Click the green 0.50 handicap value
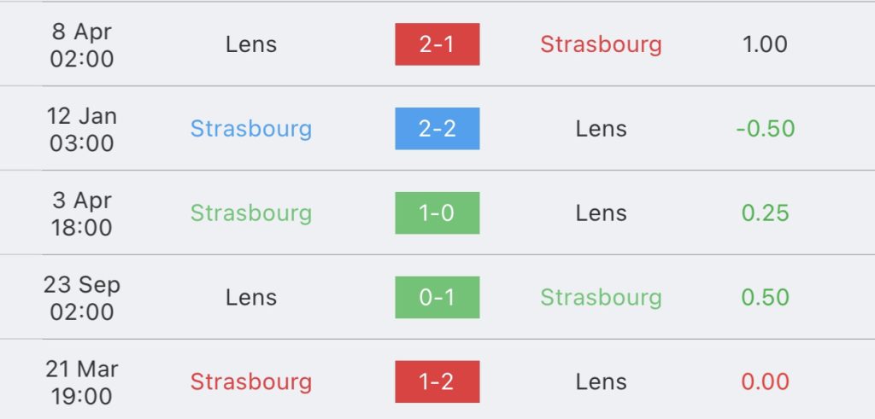The width and height of the screenshot is (875, 419). pos(765,297)
